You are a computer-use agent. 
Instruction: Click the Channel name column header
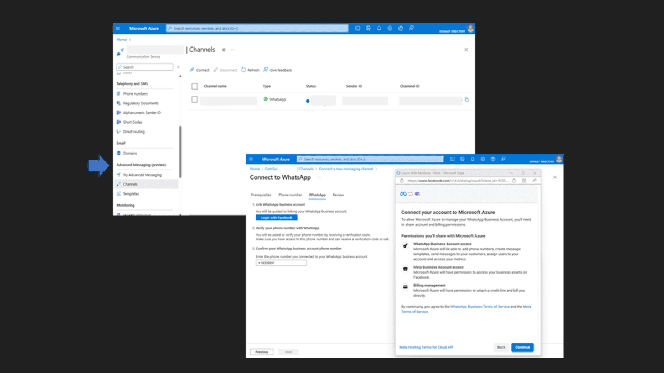tap(215, 86)
